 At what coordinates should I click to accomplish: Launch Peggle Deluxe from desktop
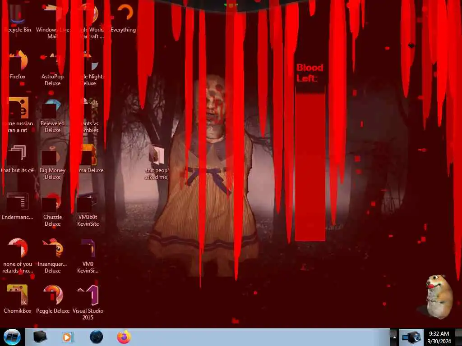point(53,299)
